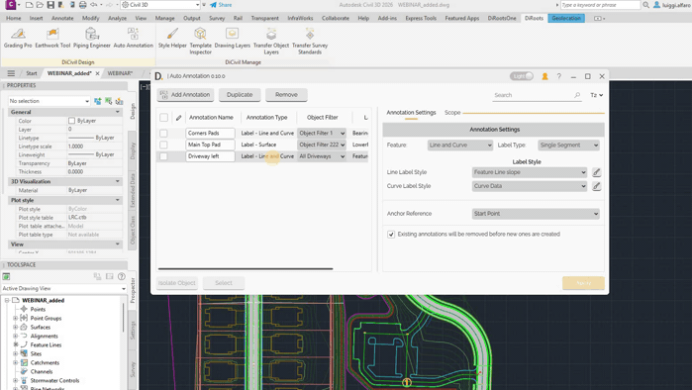The image size is (692, 390).
Task: Check the Corners Pads row checkbox
Action: tap(163, 133)
